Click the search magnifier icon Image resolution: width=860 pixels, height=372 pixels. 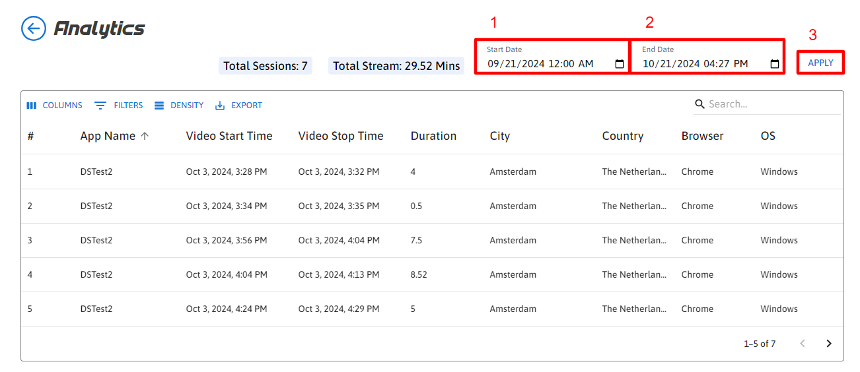pos(700,104)
